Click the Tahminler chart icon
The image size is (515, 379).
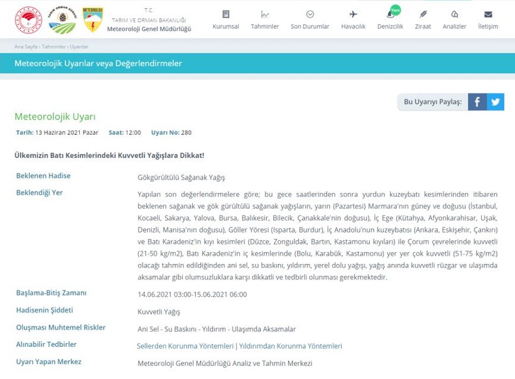point(265,14)
